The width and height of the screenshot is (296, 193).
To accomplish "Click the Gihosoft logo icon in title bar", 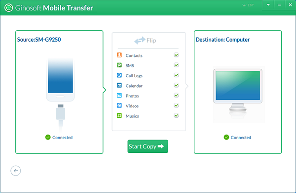I will pos(9,8).
